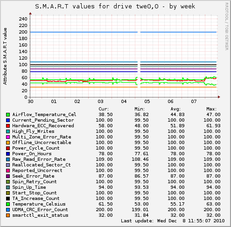The width and height of the screenshot is (231, 227).
Task: Click the Reallocated_Sector_Ct lavender swatch
Action: click(8, 165)
